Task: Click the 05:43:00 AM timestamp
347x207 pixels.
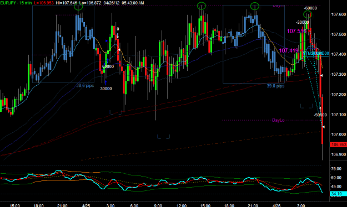Action: pos(133,3)
